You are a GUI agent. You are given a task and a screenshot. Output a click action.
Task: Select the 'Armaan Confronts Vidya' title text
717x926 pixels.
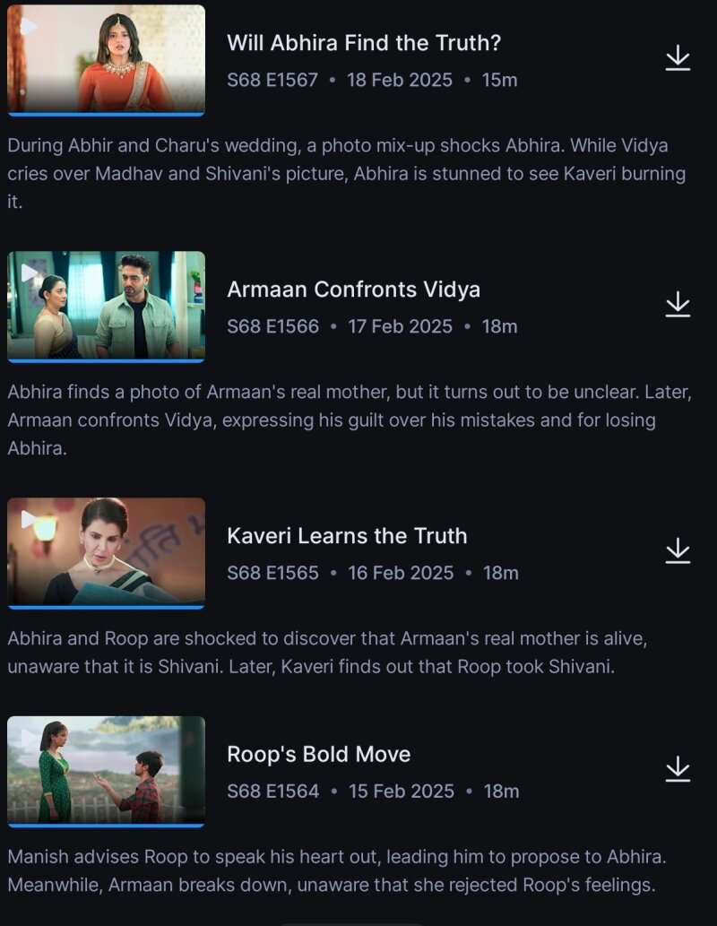(355, 290)
